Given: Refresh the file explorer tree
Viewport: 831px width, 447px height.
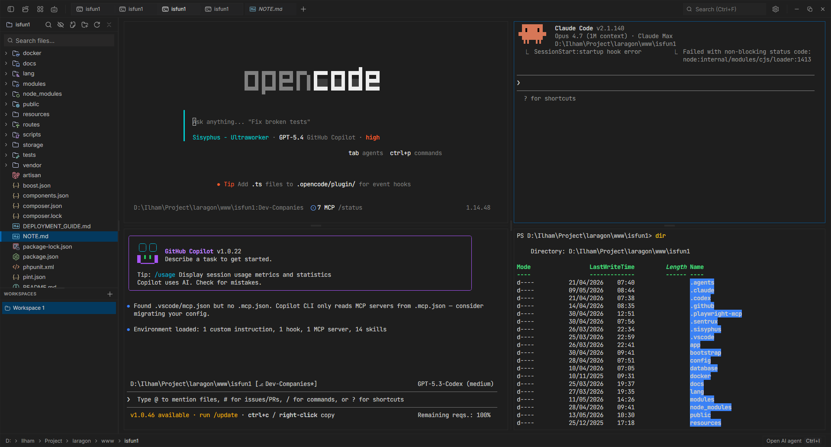Looking at the screenshot, I should [97, 25].
